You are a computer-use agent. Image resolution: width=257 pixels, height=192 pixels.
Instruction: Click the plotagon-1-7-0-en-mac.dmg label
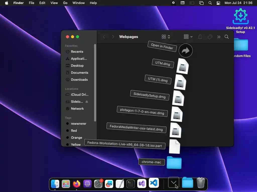(x=142, y=111)
